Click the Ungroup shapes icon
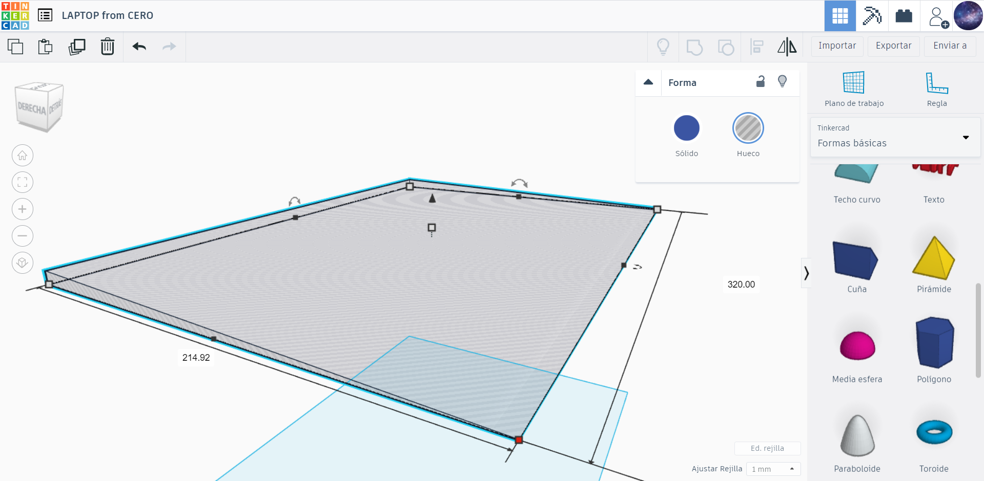 (726, 47)
